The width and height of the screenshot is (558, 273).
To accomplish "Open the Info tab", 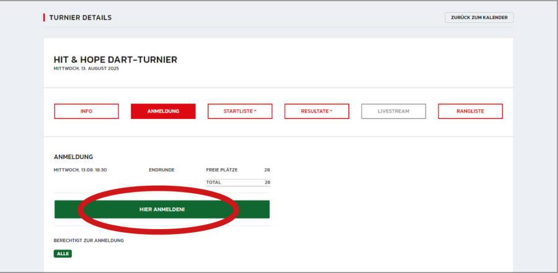I will [86, 111].
